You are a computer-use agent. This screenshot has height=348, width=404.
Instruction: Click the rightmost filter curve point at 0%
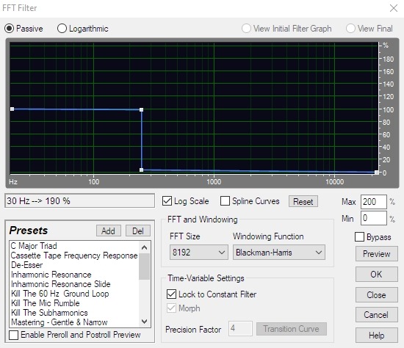(x=376, y=173)
